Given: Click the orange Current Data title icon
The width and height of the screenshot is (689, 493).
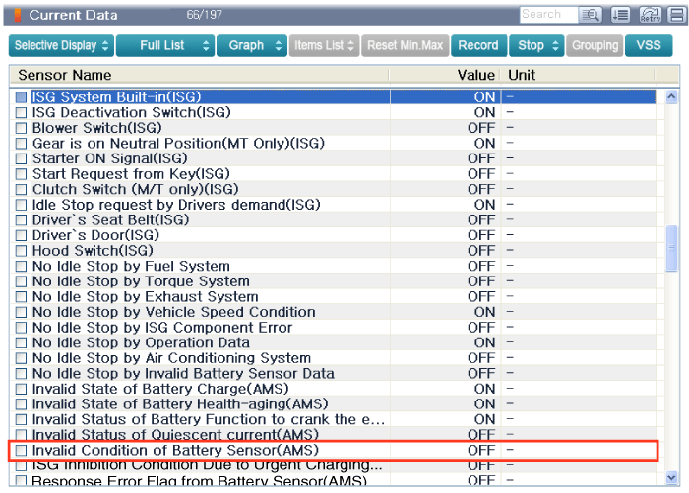Looking at the screenshot, I should point(17,15).
